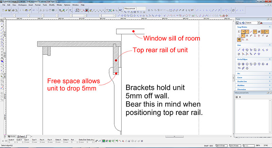Image resolution: width=272 pixels, height=148 pixels.
Task: Click the New document icon in toolbar
Action: (x=2, y=11)
